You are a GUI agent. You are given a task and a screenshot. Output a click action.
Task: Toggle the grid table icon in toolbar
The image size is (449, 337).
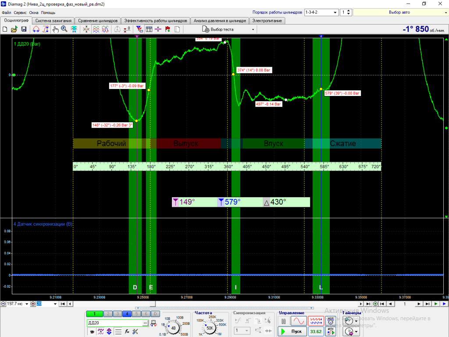pyautogui.click(x=149, y=29)
